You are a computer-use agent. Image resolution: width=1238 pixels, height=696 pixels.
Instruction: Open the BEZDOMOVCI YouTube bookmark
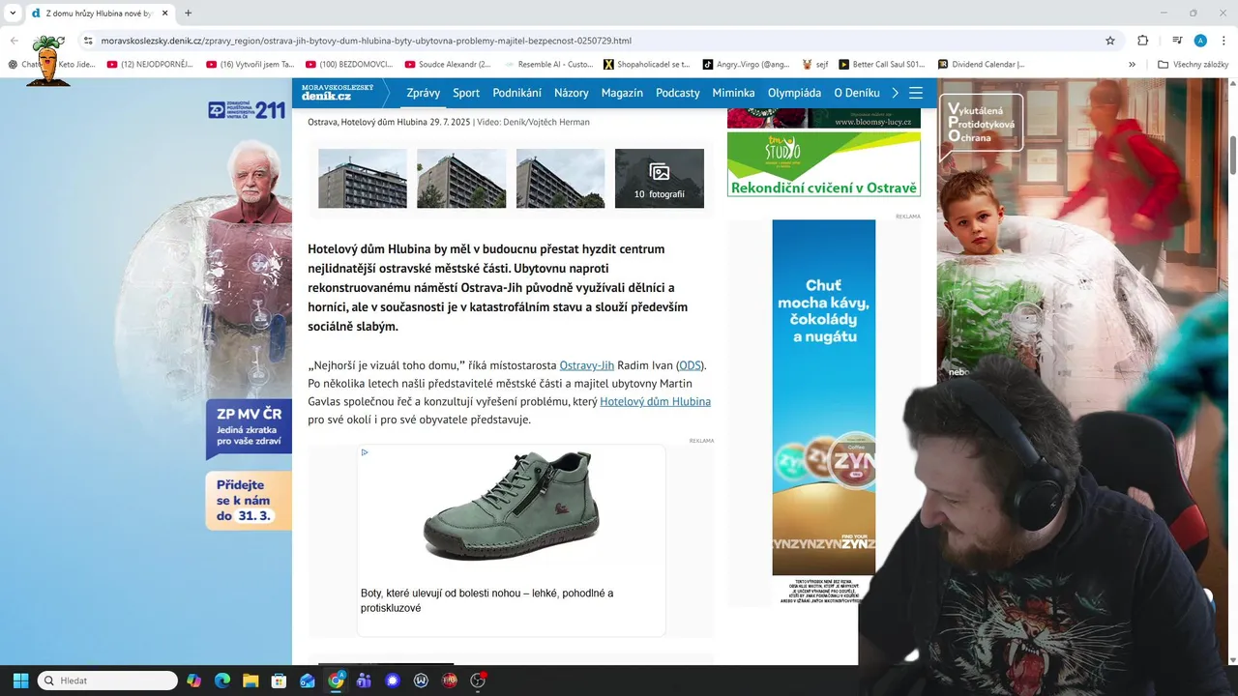[x=349, y=65]
